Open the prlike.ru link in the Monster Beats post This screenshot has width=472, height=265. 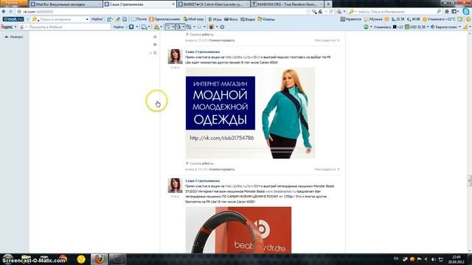(243, 186)
